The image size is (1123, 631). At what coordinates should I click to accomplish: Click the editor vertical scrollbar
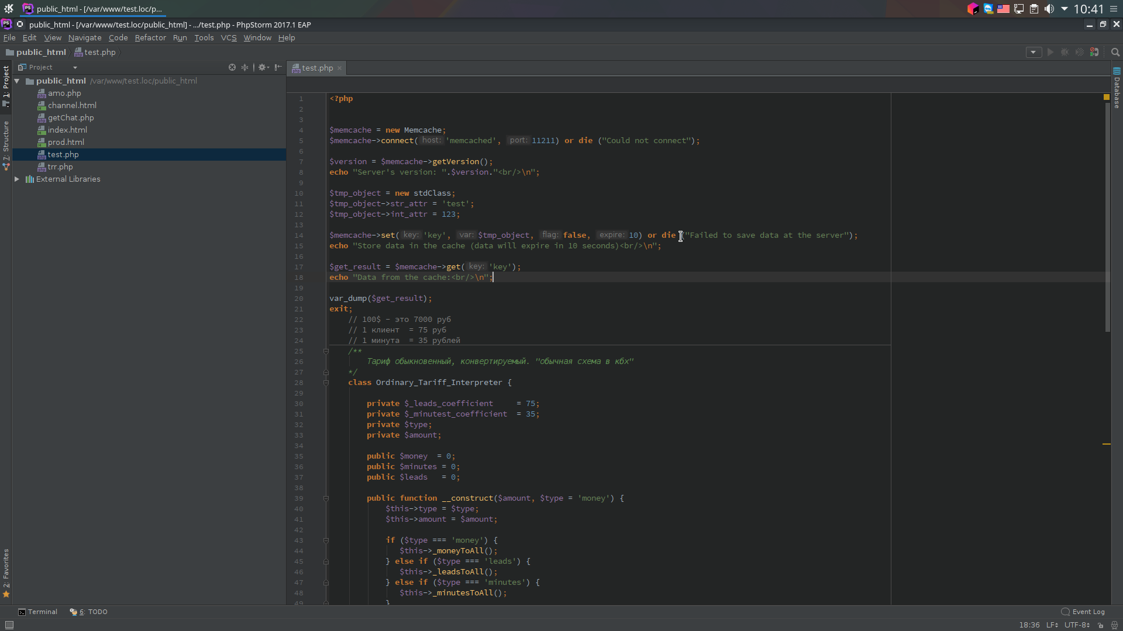click(1107, 216)
